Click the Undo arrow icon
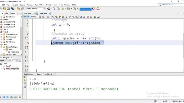This screenshot has height=103, width=184. pos(18,9)
